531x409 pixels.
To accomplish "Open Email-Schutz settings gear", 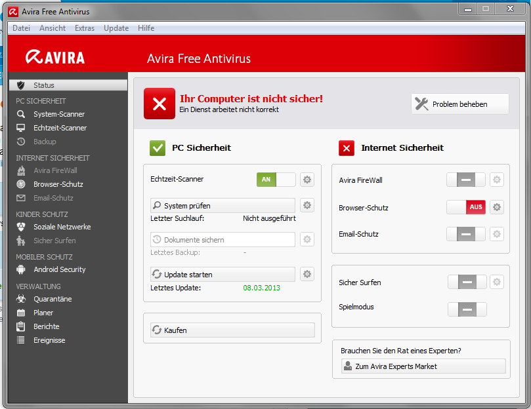I will coord(496,234).
